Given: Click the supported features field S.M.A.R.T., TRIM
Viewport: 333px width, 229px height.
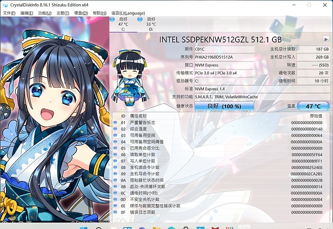Looking at the screenshot, I should click(262, 96).
